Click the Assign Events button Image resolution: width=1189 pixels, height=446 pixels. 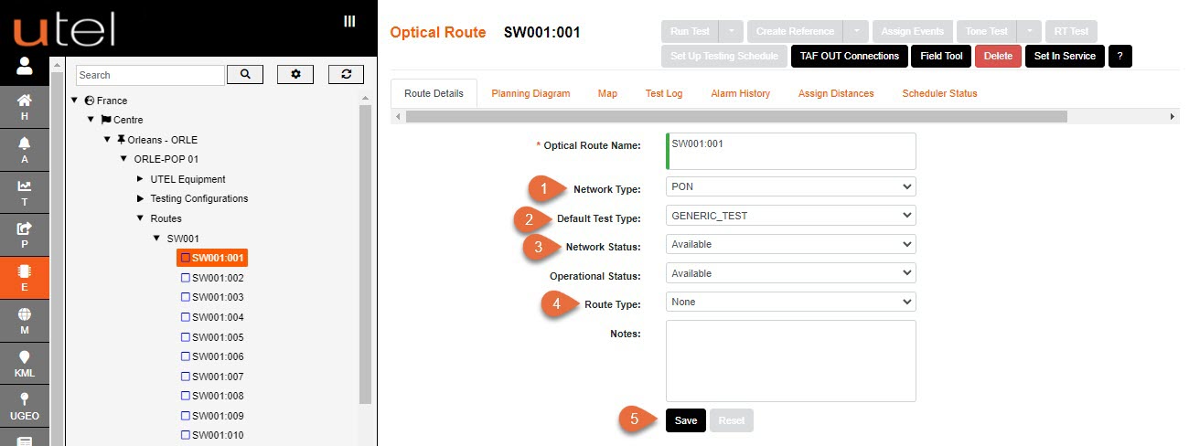click(913, 31)
